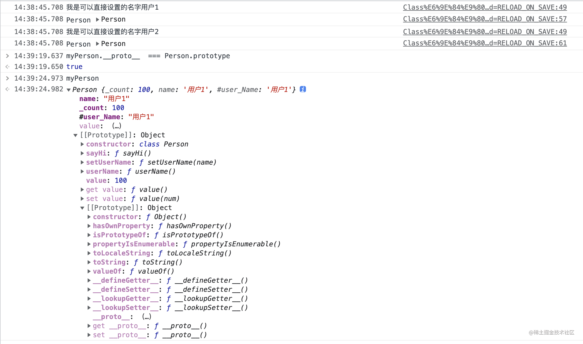Expand the hasOwnProperty function entry
Image resolution: width=583 pixels, height=344 pixels.
89,226
